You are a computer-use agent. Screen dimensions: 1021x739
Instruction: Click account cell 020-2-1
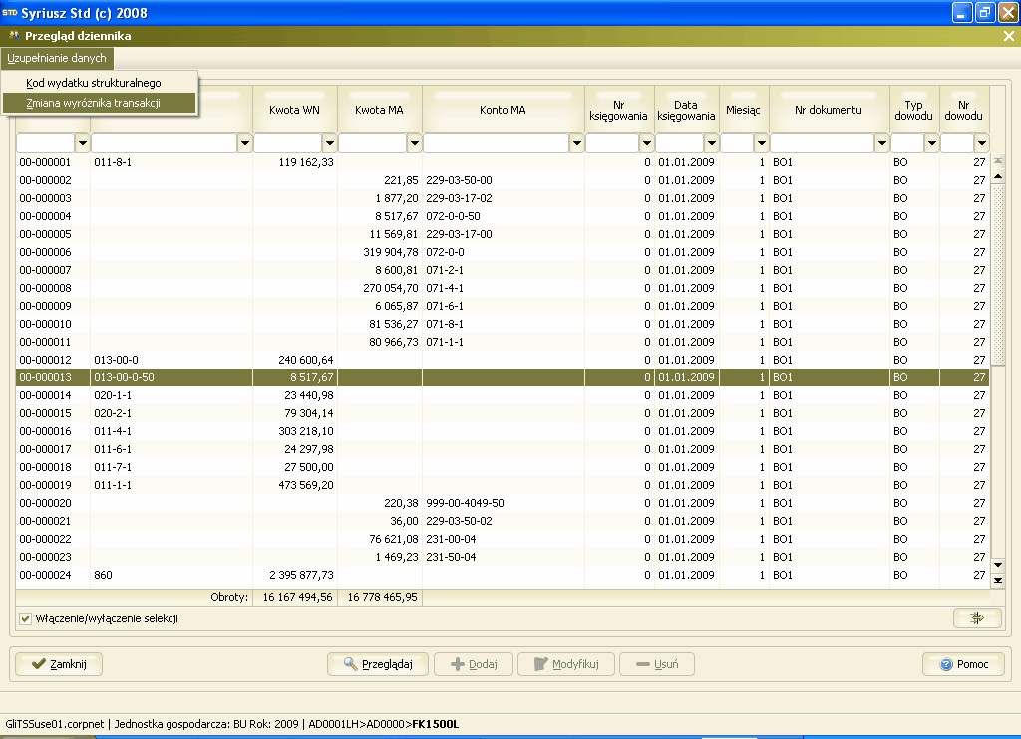click(x=113, y=413)
